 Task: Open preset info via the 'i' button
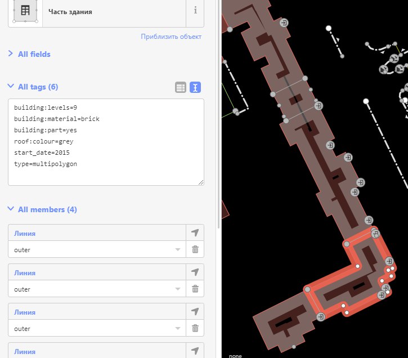point(195,11)
